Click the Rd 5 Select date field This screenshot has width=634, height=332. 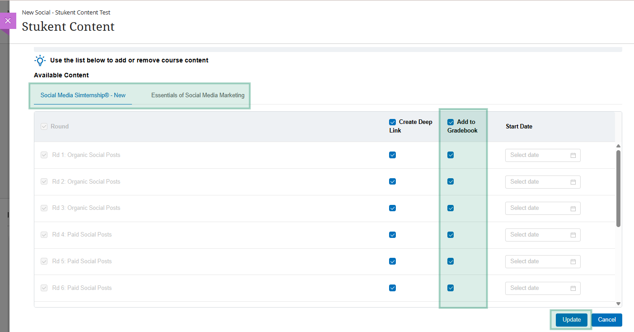point(543,261)
